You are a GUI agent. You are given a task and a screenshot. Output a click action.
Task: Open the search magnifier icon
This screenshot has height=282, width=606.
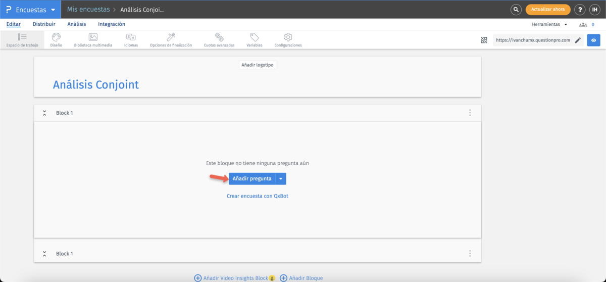[x=516, y=10]
